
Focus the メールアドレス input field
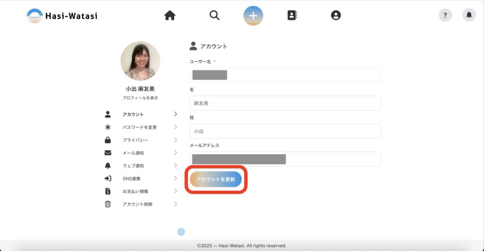coord(285,159)
